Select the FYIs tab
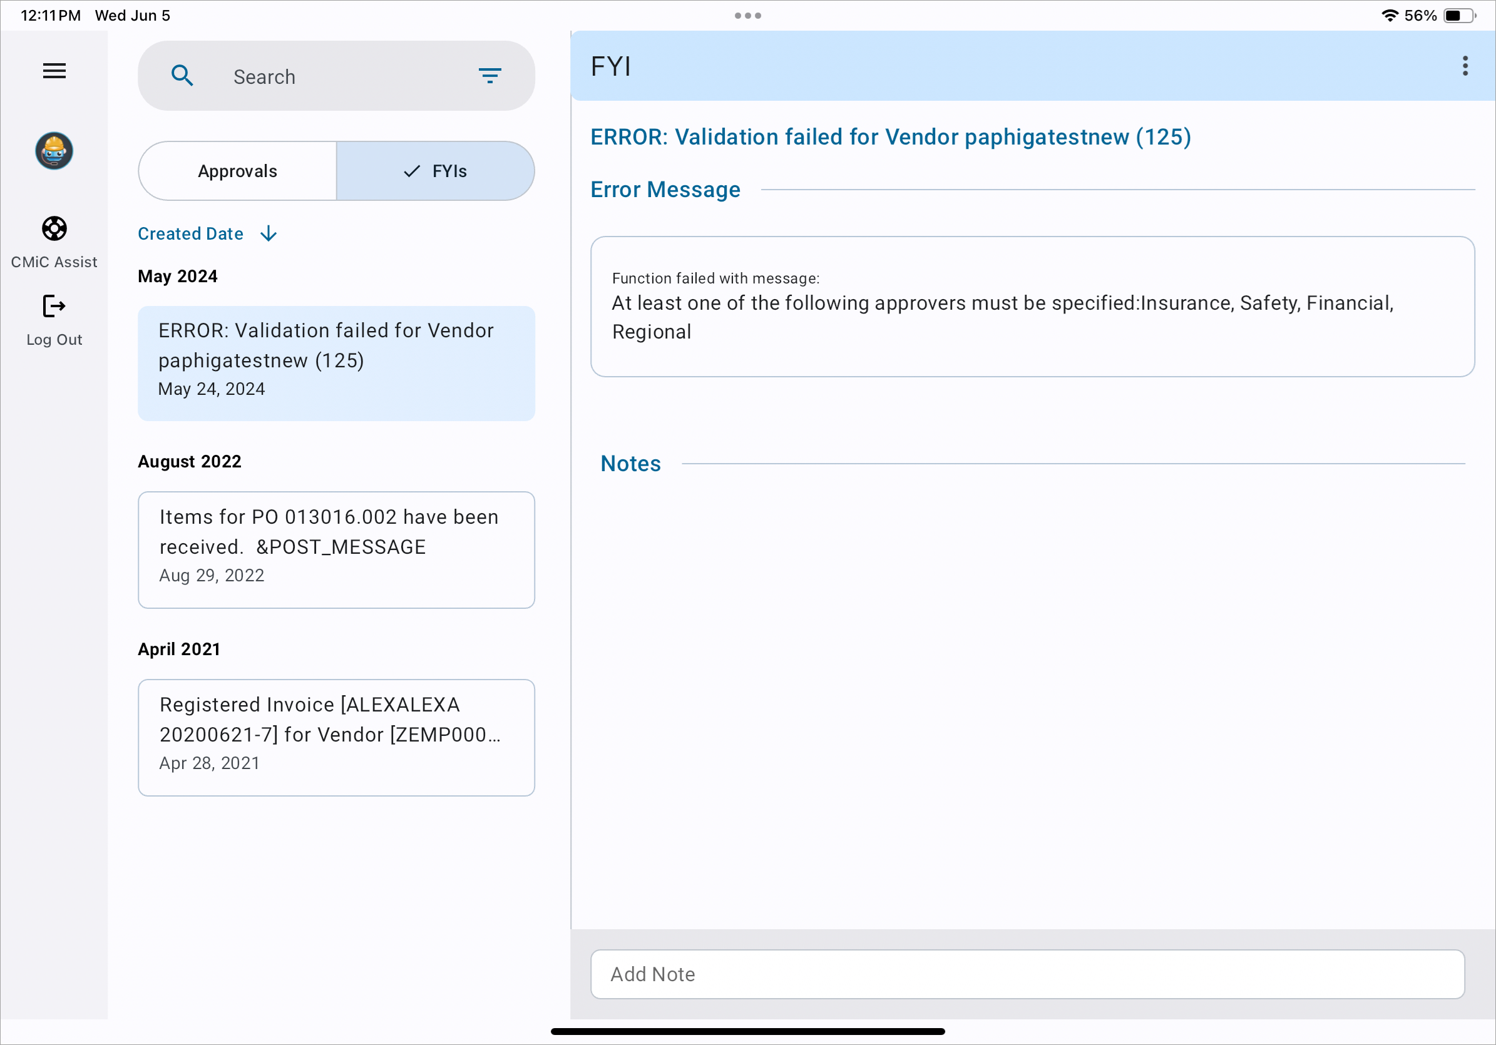The height and width of the screenshot is (1045, 1496). point(435,171)
